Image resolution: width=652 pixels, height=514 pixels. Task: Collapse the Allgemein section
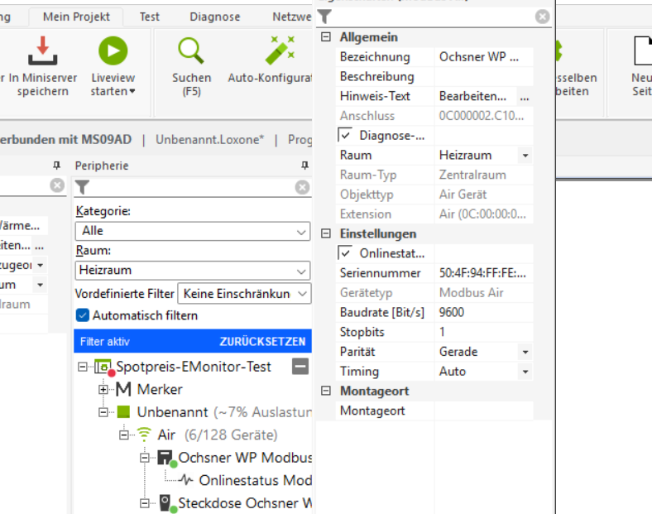[x=326, y=37]
